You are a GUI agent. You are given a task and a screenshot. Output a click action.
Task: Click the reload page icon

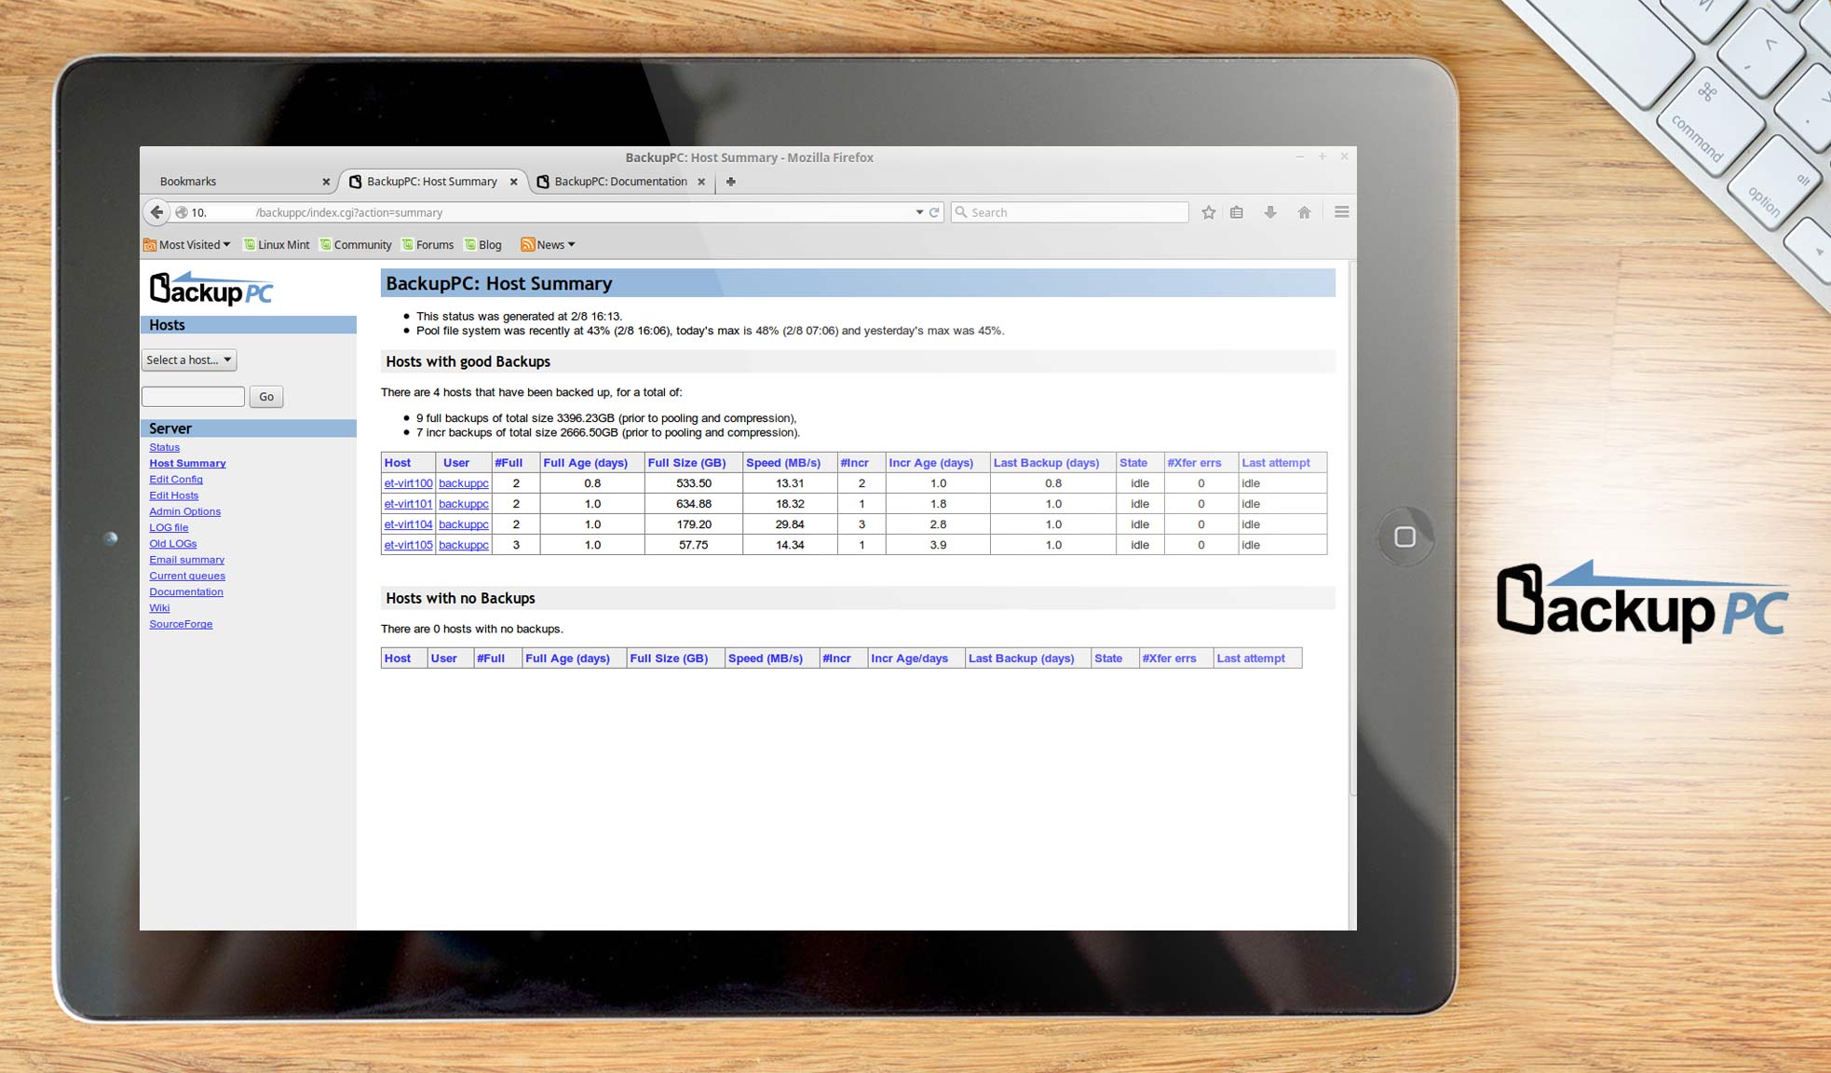[x=934, y=212]
